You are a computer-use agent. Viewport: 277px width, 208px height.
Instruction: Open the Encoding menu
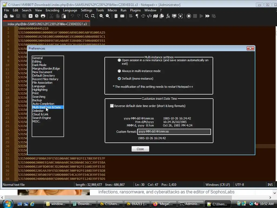tap(52, 10)
